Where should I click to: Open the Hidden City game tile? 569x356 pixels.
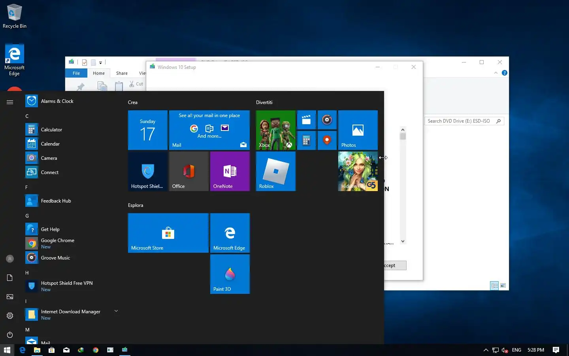(x=358, y=171)
